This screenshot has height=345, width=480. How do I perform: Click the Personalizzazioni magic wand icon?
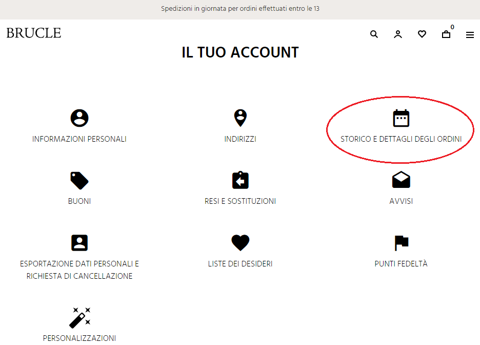(x=79, y=317)
